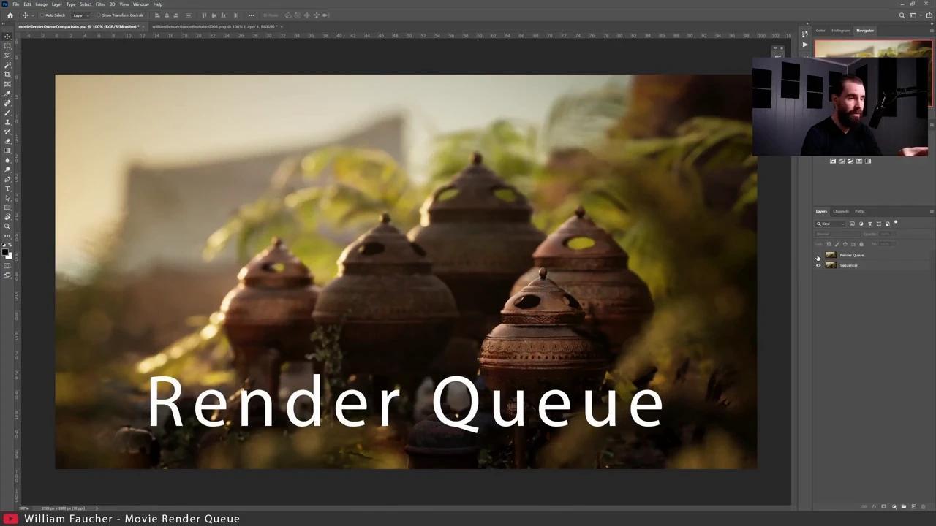Hide the Sequencer layer with its eye icon
The width and height of the screenshot is (936, 526).
tap(818, 265)
